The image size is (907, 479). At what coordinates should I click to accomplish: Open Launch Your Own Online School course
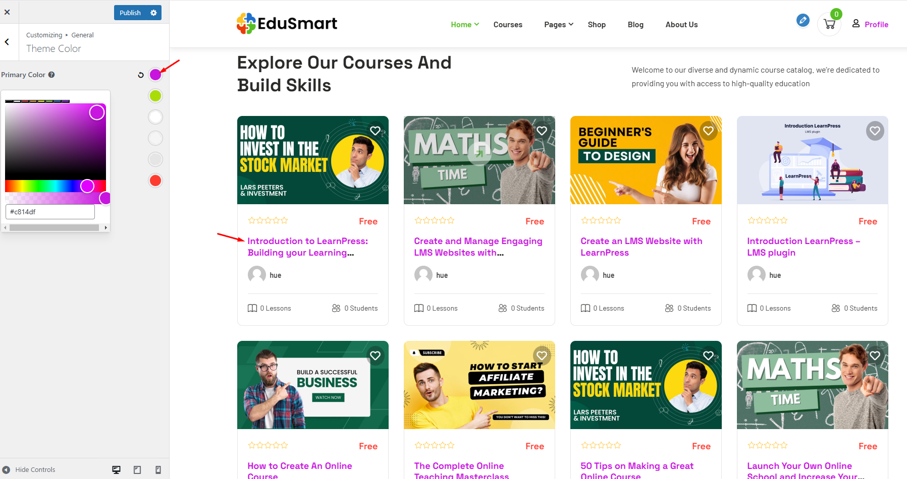tap(806, 470)
